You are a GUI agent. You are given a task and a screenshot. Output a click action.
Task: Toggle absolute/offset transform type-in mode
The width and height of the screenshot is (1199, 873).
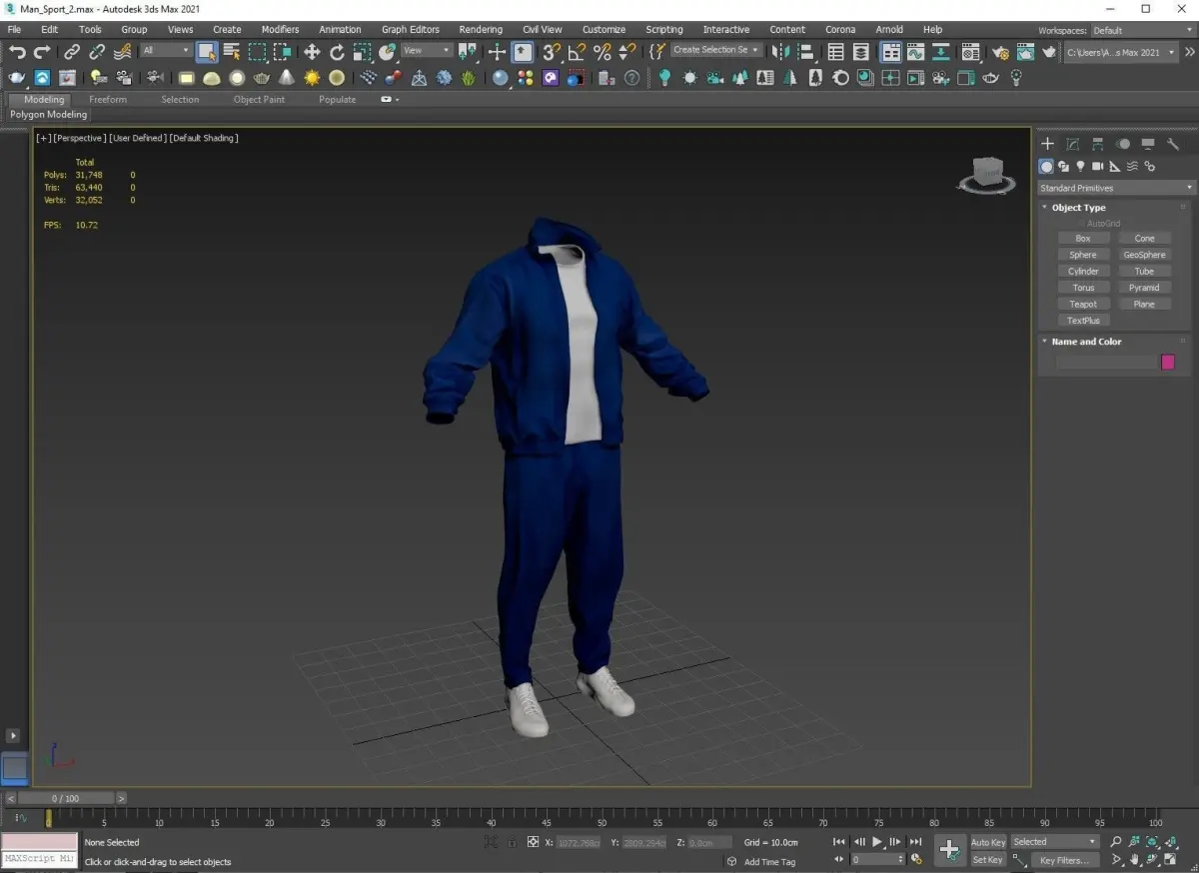tap(534, 842)
